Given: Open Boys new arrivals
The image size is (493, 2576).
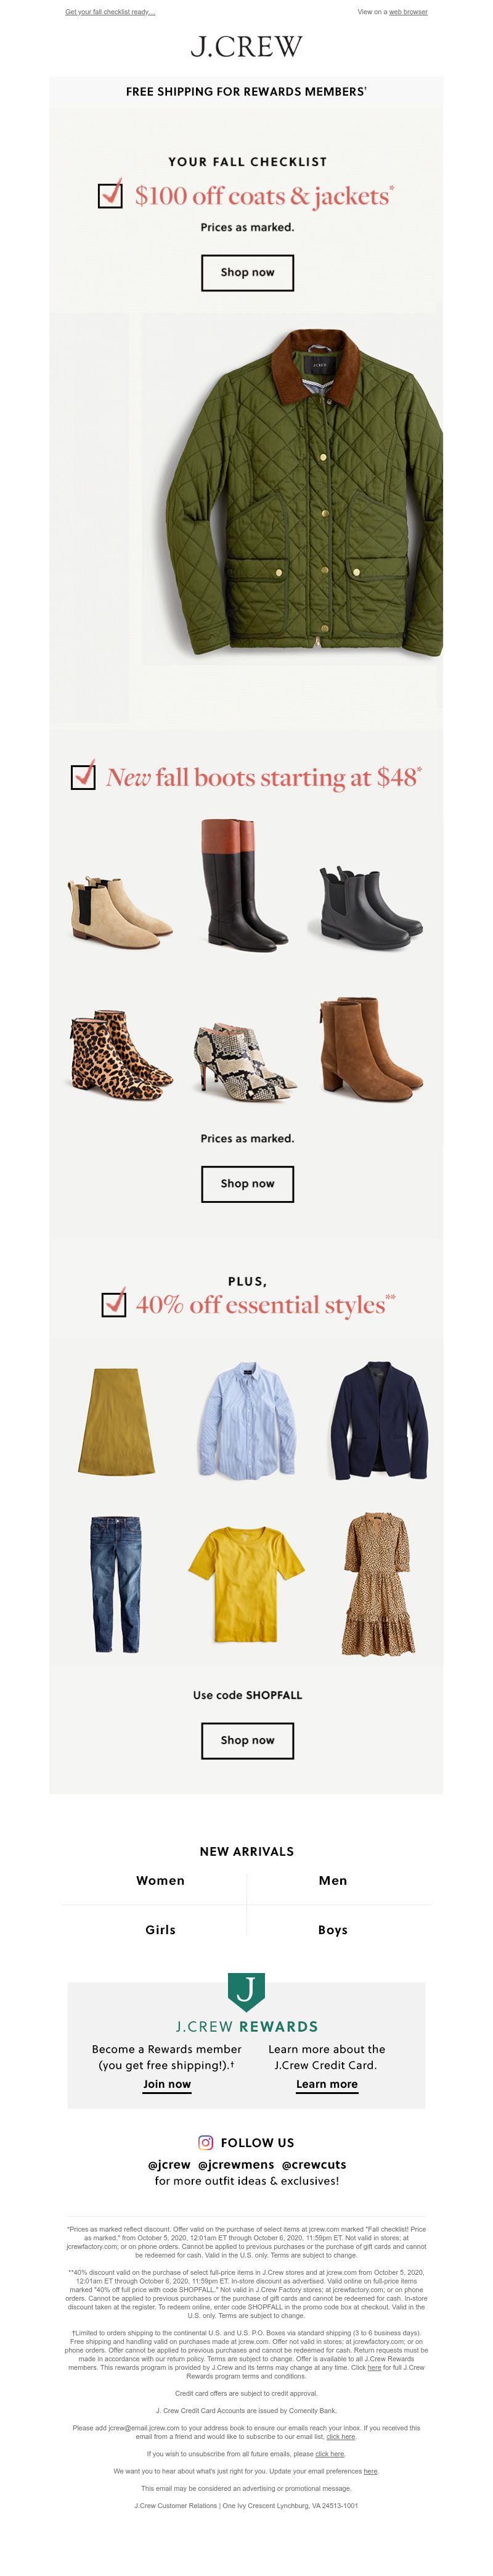Looking at the screenshot, I should tap(332, 1930).
